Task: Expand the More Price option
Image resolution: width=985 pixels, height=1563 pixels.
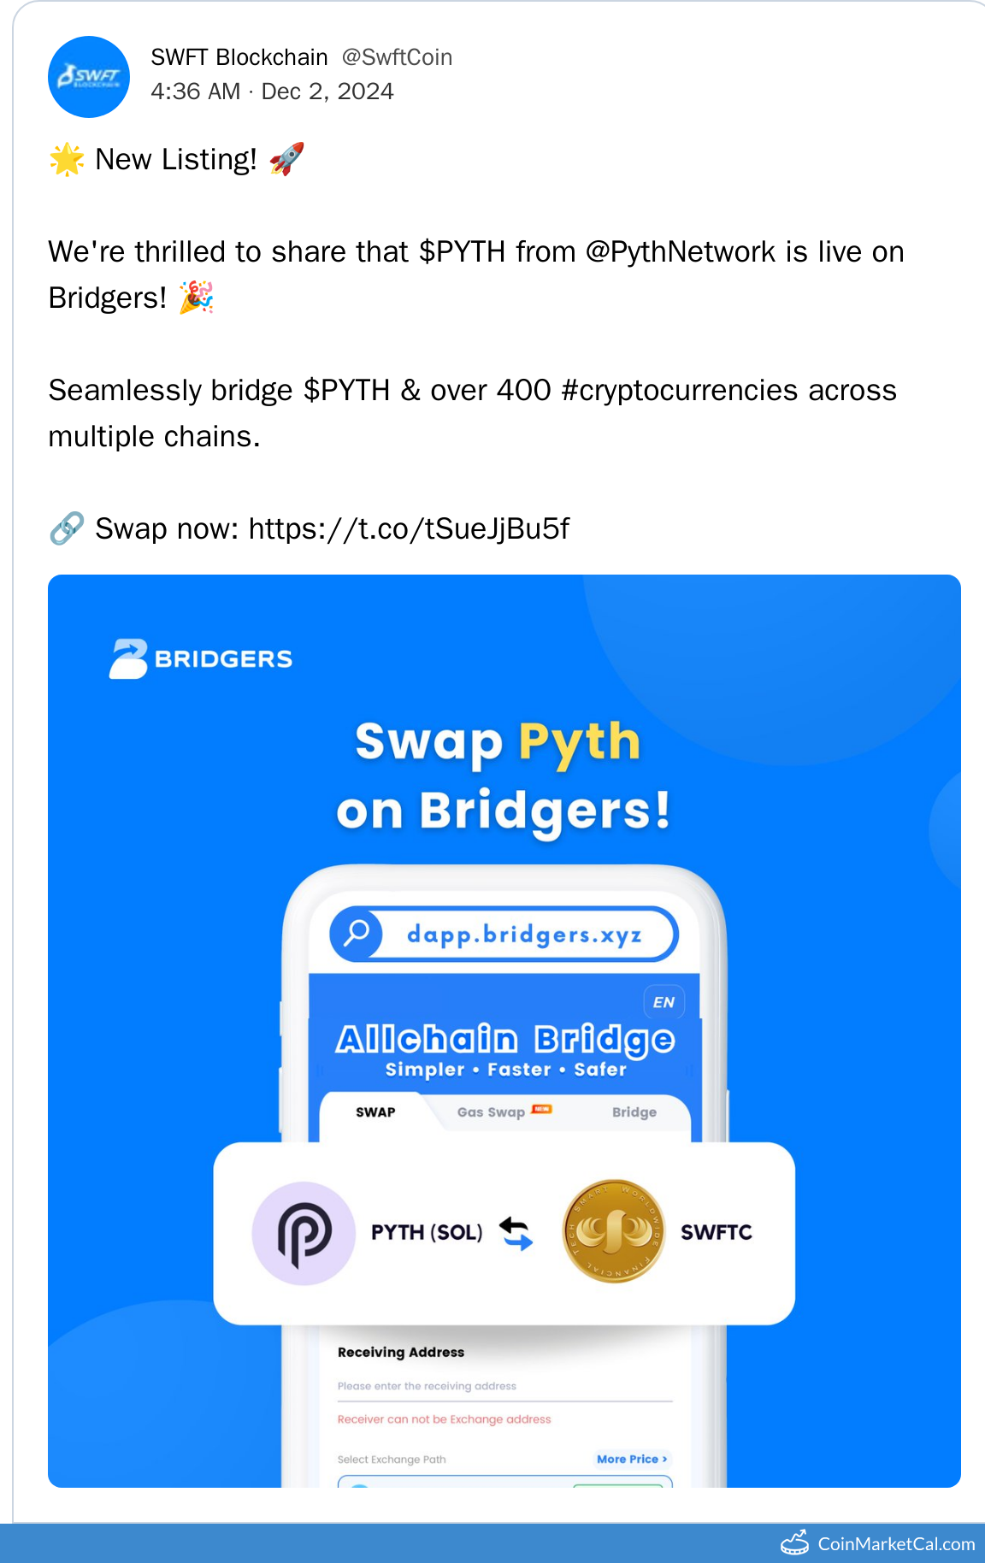Action: point(632,1459)
